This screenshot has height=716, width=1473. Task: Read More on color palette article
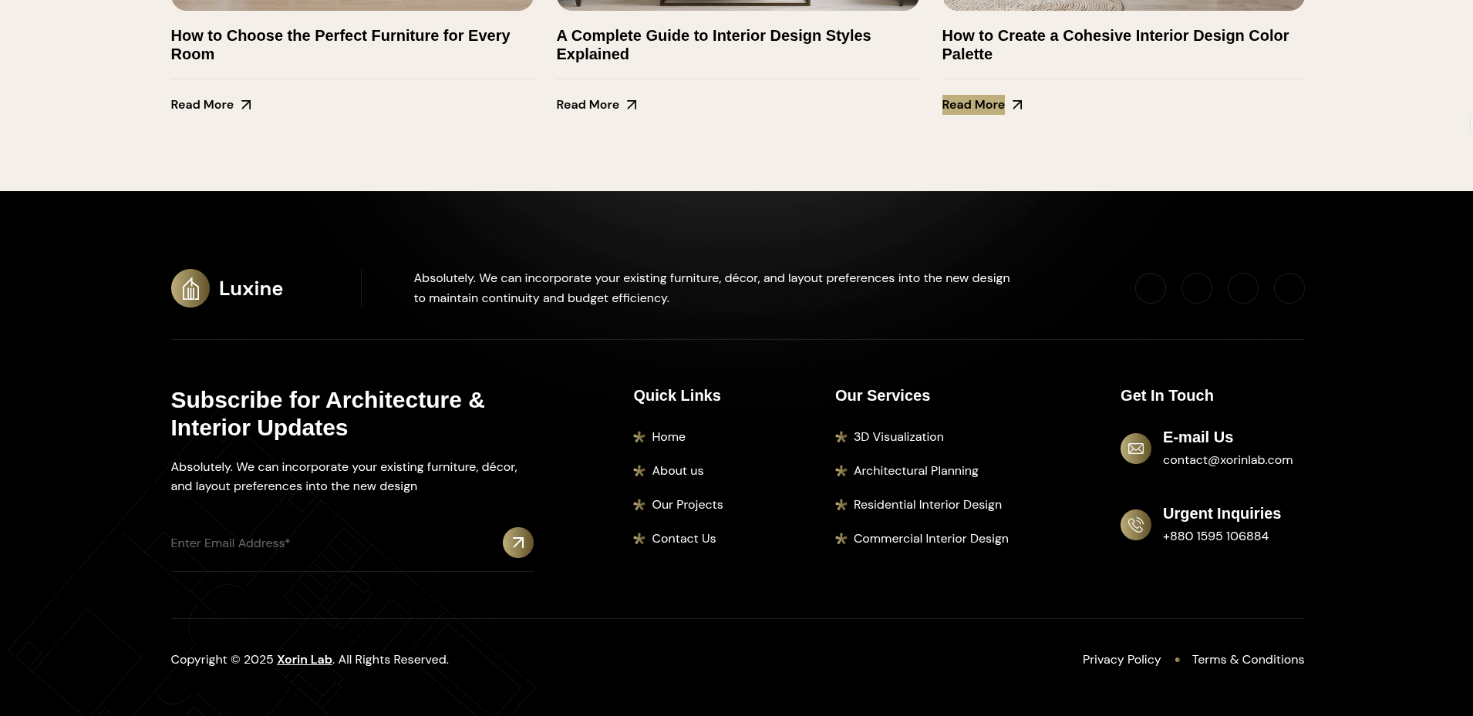click(973, 105)
